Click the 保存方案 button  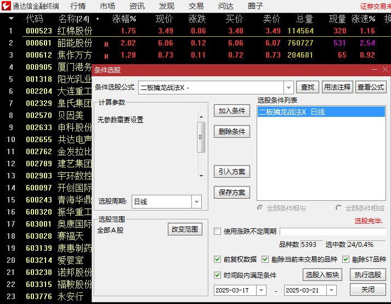[232, 192]
